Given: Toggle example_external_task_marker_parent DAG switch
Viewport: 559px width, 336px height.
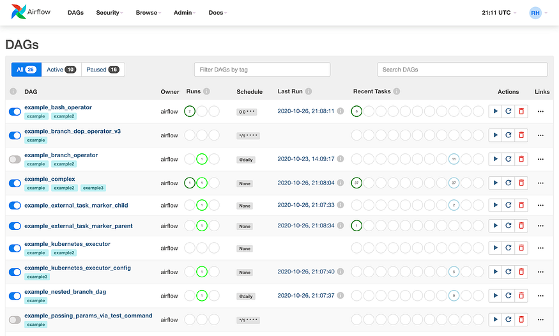Looking at the screenshot, I should 15,226.
